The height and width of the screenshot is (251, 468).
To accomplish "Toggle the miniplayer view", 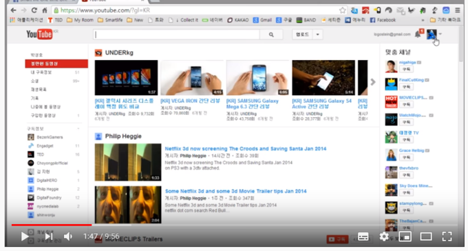I will tap(405, 237).
